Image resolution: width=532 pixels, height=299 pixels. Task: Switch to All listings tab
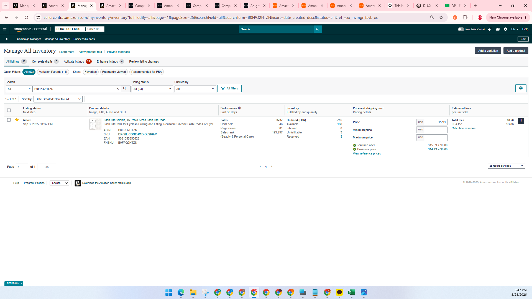click(16, 61)
